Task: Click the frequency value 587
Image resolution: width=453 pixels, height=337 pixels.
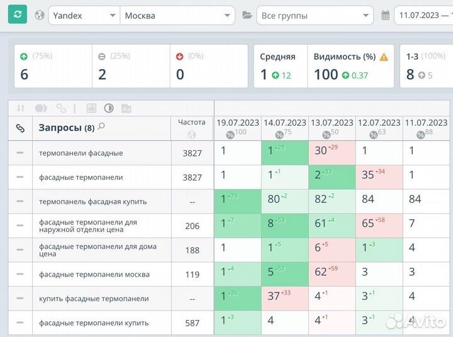Action: point(192,323)
